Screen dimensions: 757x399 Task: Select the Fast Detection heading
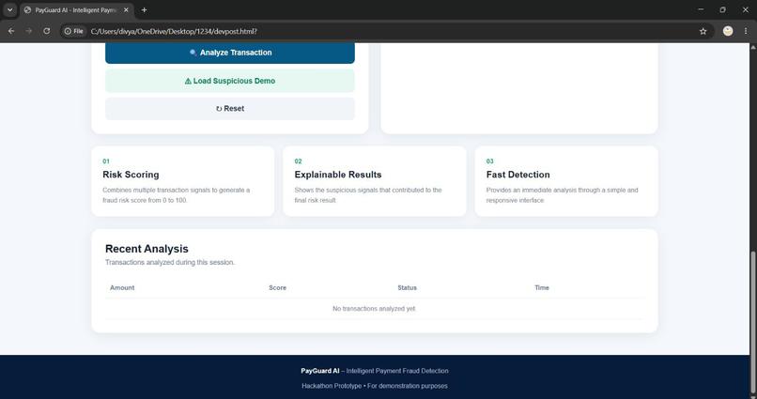point(518,175)
